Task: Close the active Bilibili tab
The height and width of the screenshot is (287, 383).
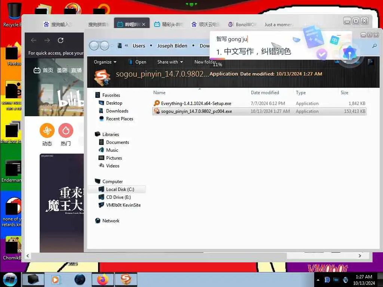Action: pos(144,24)
